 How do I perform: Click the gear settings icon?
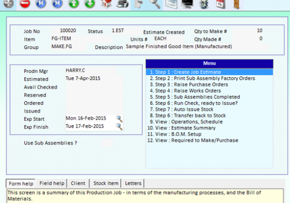click(204, 4)
